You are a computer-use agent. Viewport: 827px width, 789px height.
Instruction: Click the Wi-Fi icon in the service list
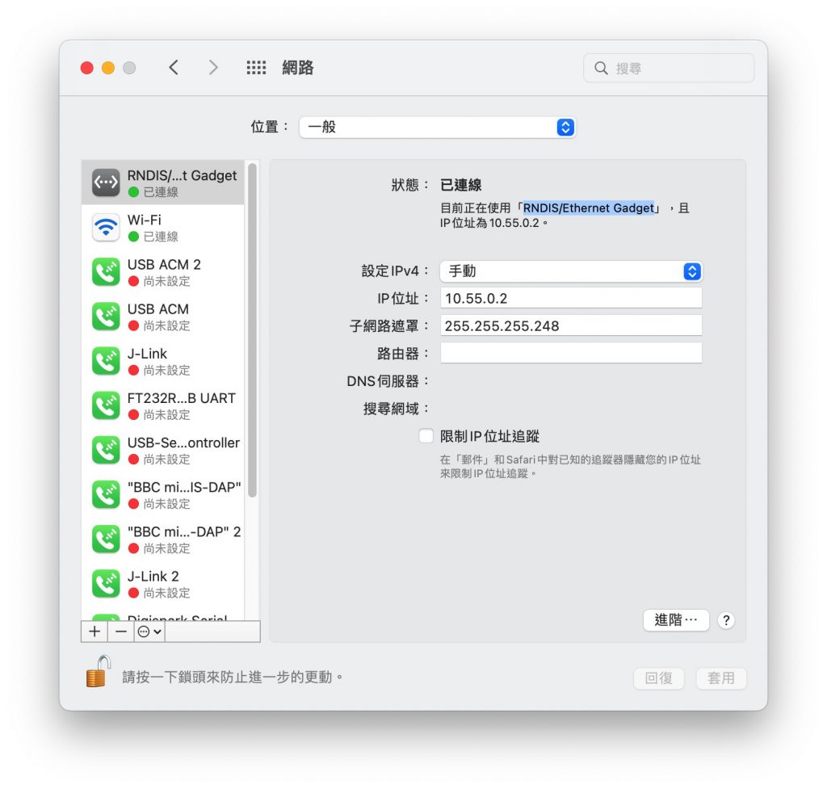106,227
